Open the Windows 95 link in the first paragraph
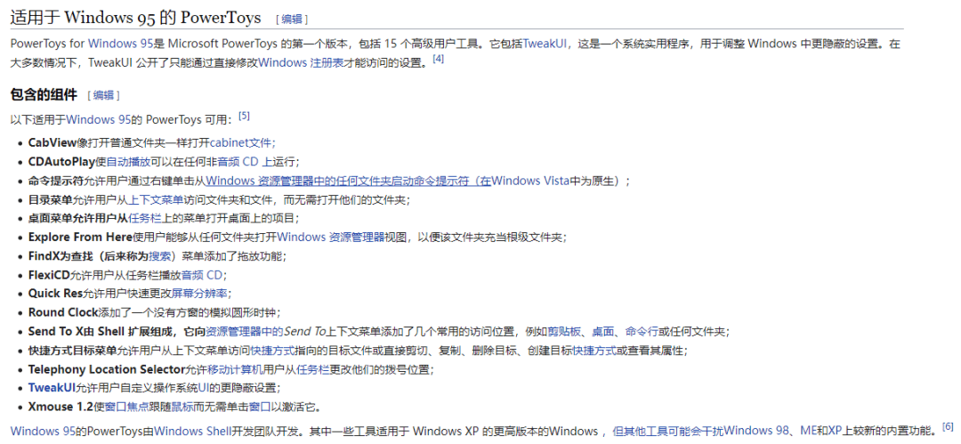 (119, 44)
